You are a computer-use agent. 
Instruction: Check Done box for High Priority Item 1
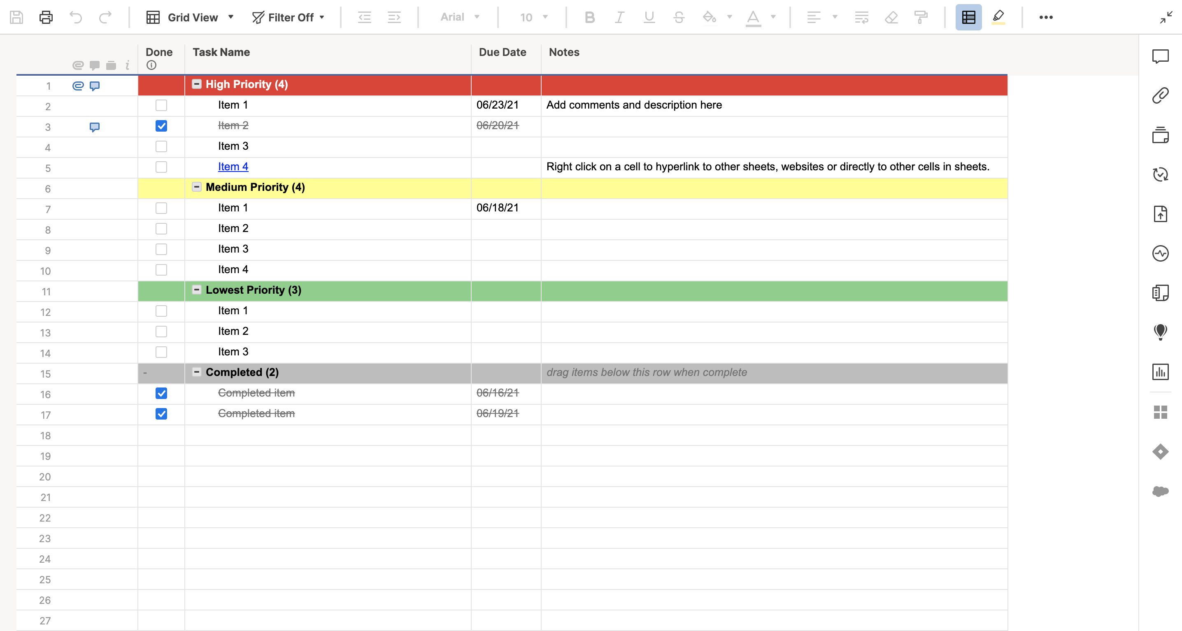pyautogui.click(x=161, y=105)
